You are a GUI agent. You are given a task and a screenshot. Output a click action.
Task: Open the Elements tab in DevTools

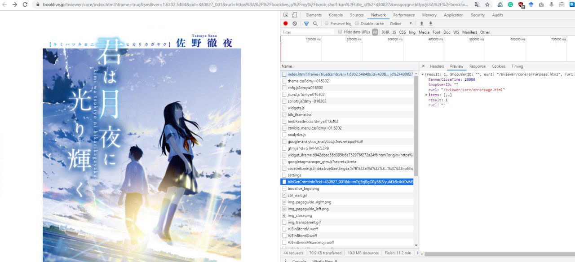point(314,15)
